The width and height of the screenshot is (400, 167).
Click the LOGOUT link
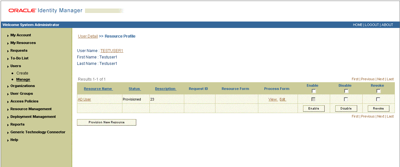372,25
